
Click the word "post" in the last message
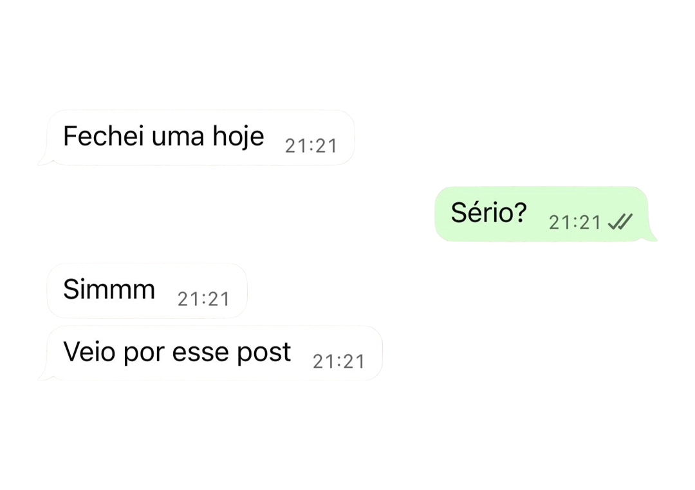pyautogui.click(x=264, y=353)
